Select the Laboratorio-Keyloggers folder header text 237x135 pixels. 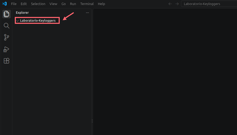pos(38,21)
